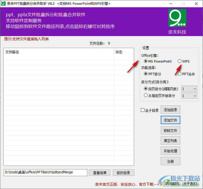Click the 文件路径 column header

(x=59, y=52)
